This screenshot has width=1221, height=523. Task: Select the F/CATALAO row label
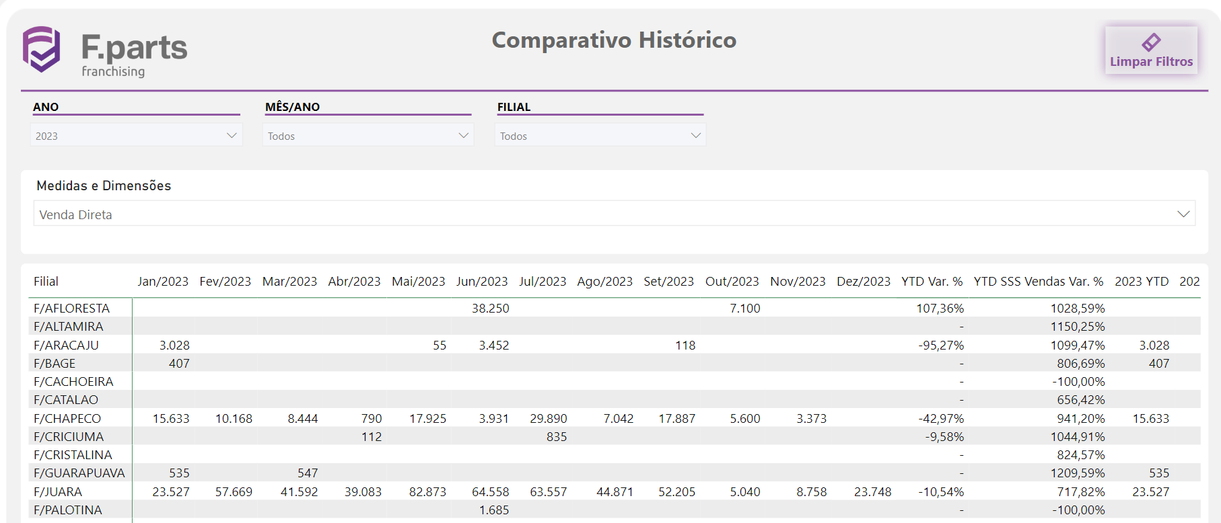[66, 399]
